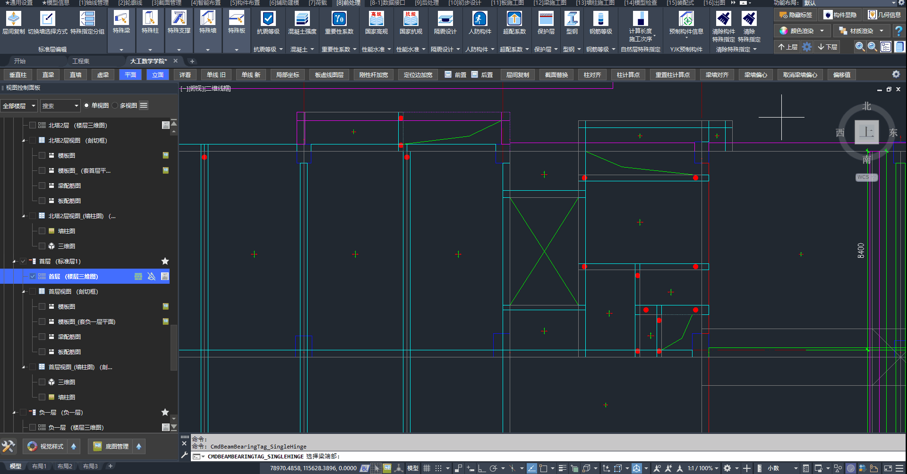Image resolution: width=907 pixels, height=474 pixels.
Task: Select the 特殊梁 tool icon
Action: coord(121,19)
